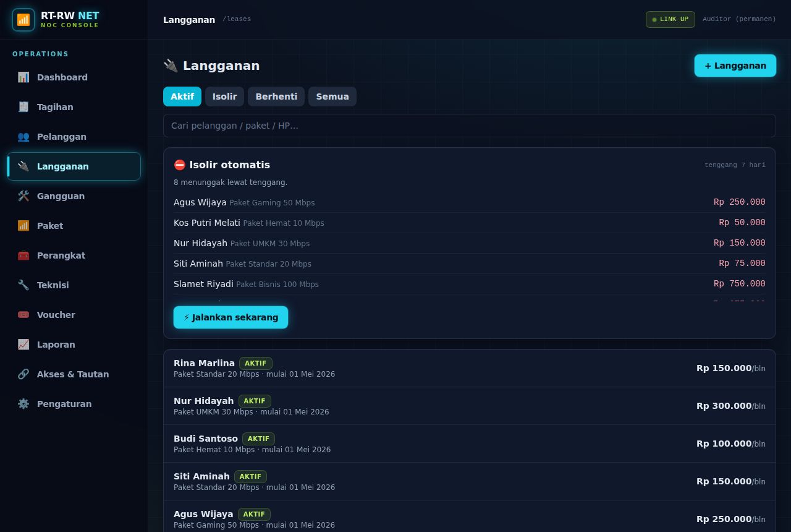Screen dimensions: 791x532
Task: Click the Rp 50.000 arrears amount
Action: pyautogui.click(x=742, y=223)
